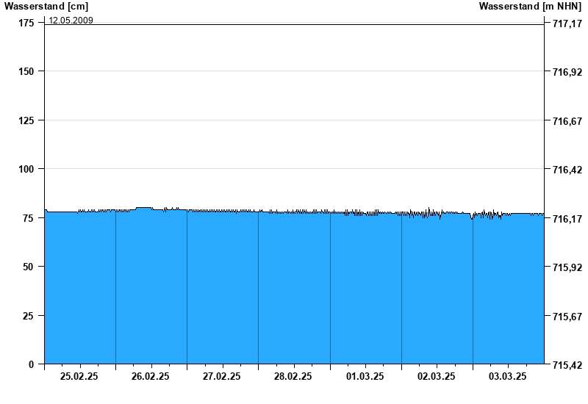Viewport: 588px width, 404px height.
Task: Click the 01.03.25 date label
Action: click(x=365, y=376)
